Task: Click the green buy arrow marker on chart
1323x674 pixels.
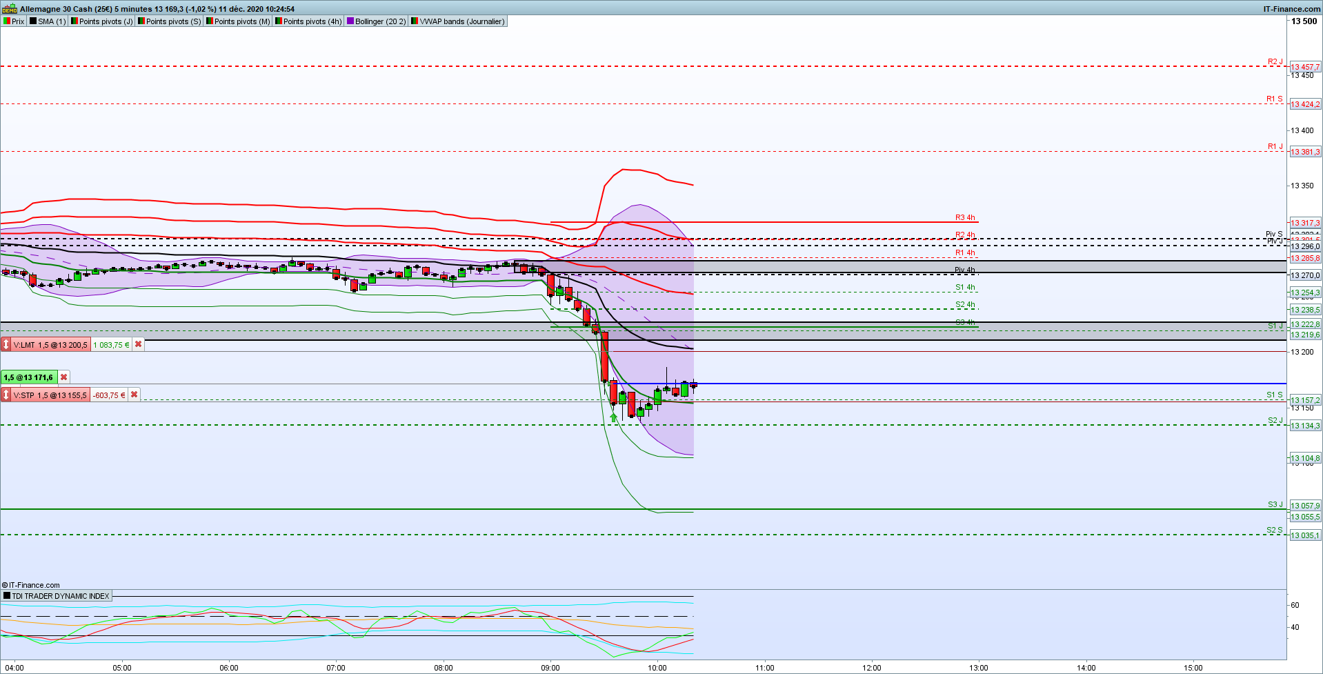Action: (613, 417)
